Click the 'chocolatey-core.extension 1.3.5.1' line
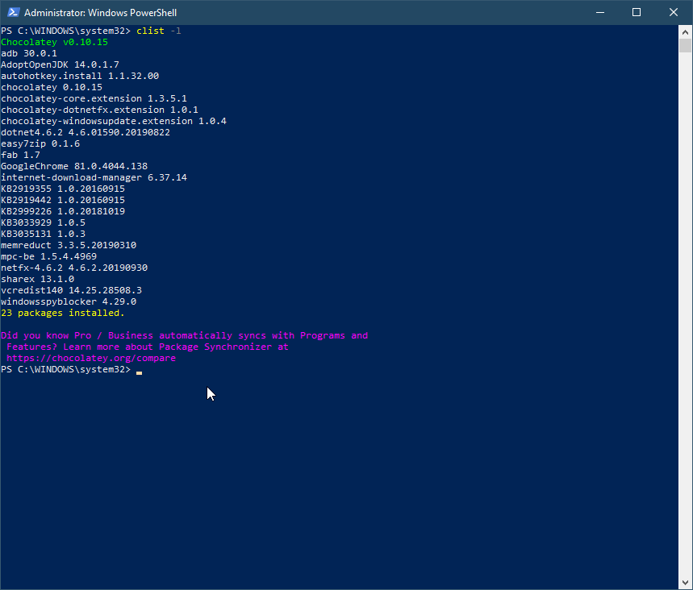This screenshot has width=693, height=590. coord(94,98)
